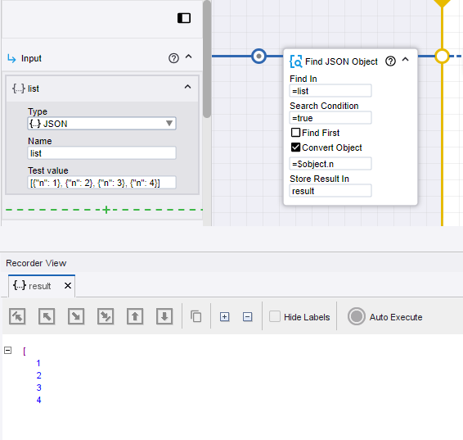This screenshot has height=440, width=463.
Task: Click the navigate to top-left start icon
Action: pos(17,317)
